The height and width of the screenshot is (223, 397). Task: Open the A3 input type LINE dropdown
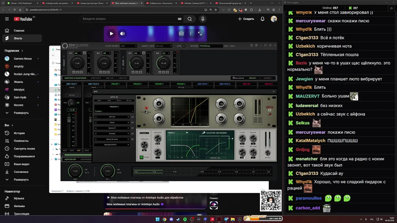click(x=137, y=53)
